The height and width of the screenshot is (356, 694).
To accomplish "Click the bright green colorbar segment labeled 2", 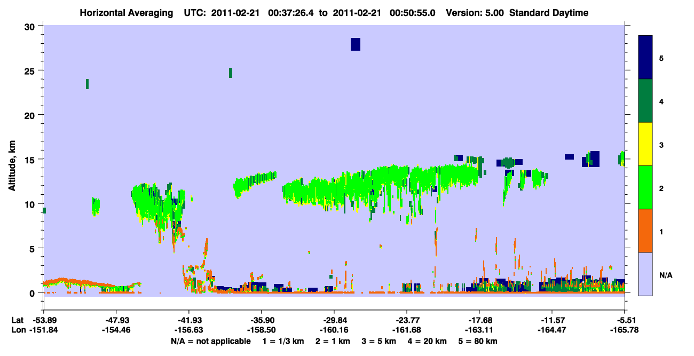I will [x=645, y=187].
